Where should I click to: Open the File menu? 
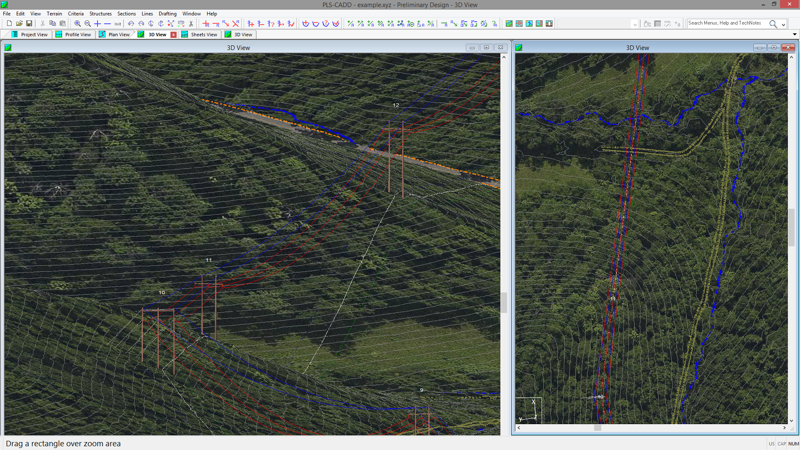pyautogui.click(x=7, y=14)
